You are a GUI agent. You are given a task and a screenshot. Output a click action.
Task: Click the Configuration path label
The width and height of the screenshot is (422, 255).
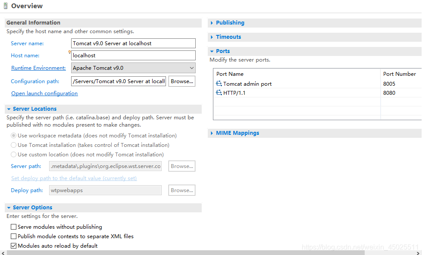[x=35, y=81]
